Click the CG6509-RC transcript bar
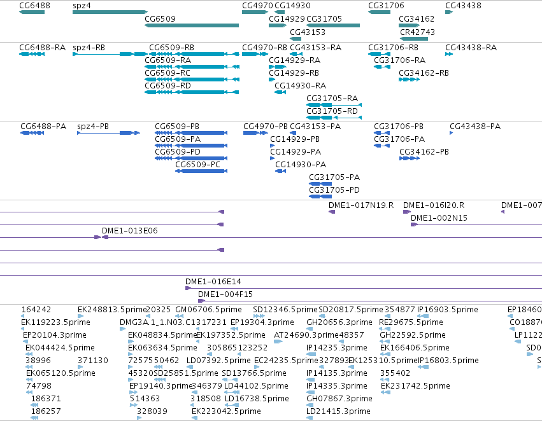Screen dimensions: 542x421 (192, 79)
